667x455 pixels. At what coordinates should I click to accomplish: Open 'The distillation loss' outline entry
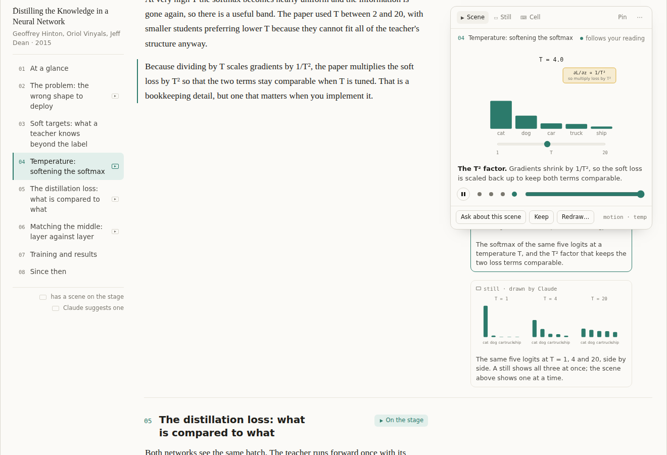click(x=68, y=199)
